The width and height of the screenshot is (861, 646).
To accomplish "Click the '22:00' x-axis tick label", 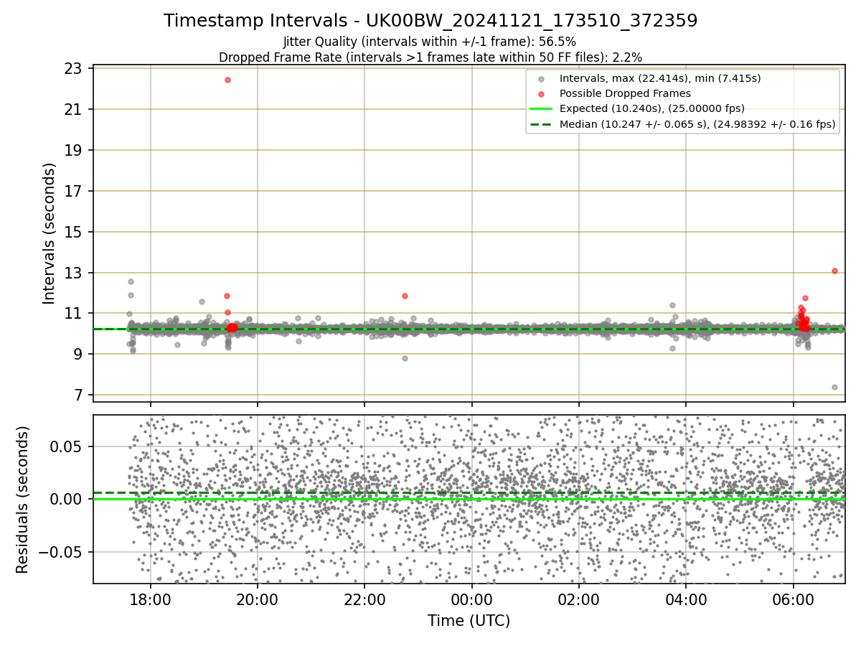I will [x=364, y=600].
